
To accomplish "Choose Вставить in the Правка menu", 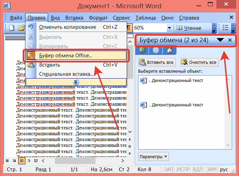I will coord(76,65).
